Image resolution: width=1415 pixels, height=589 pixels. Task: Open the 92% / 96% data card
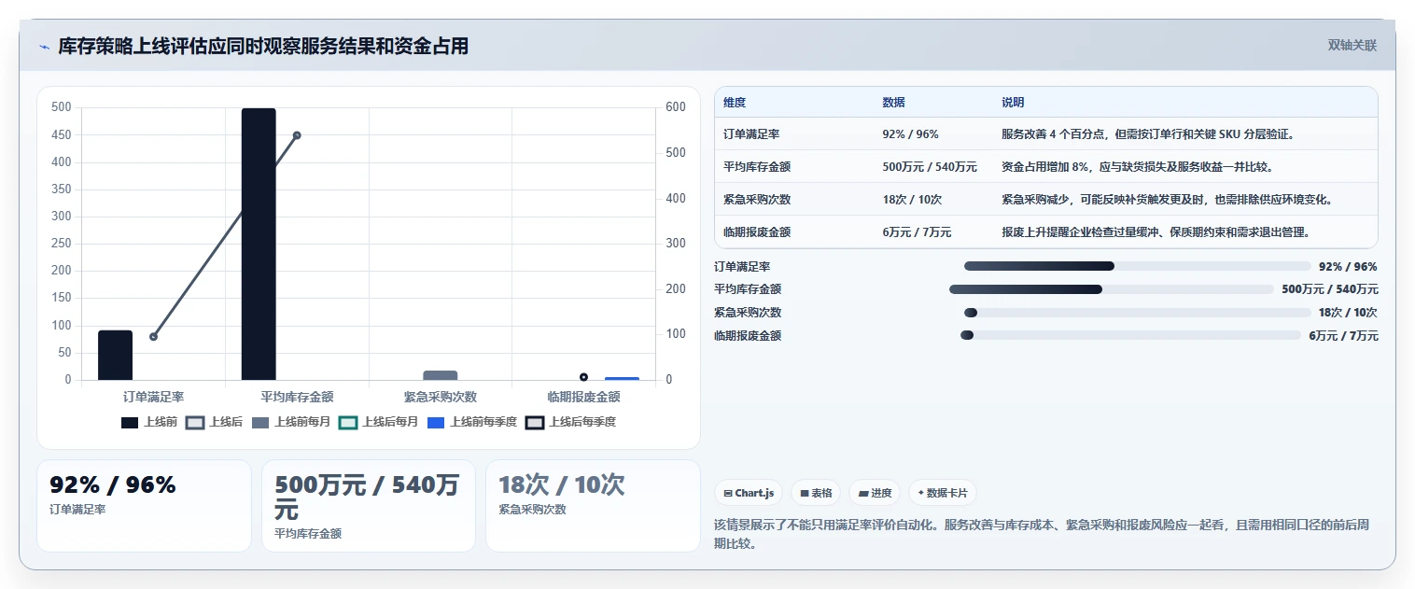(144, 505)
